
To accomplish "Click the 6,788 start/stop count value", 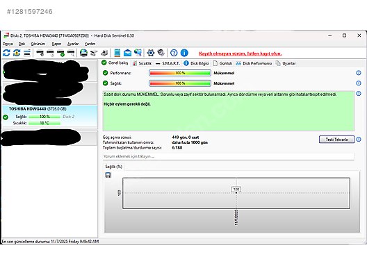I will coord(177,147).
